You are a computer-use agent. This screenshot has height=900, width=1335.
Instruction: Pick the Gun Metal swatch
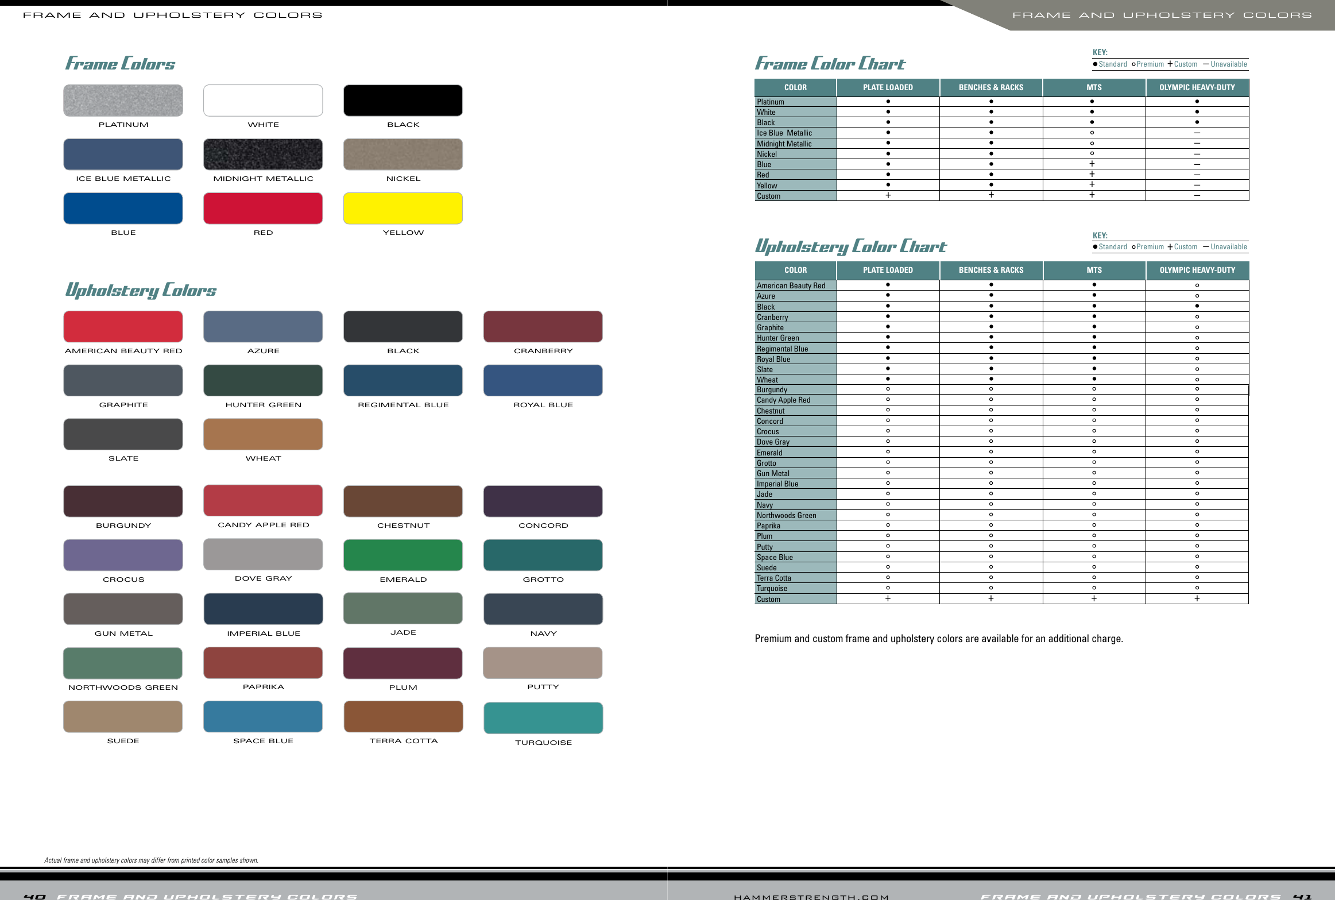coord(123,609)
